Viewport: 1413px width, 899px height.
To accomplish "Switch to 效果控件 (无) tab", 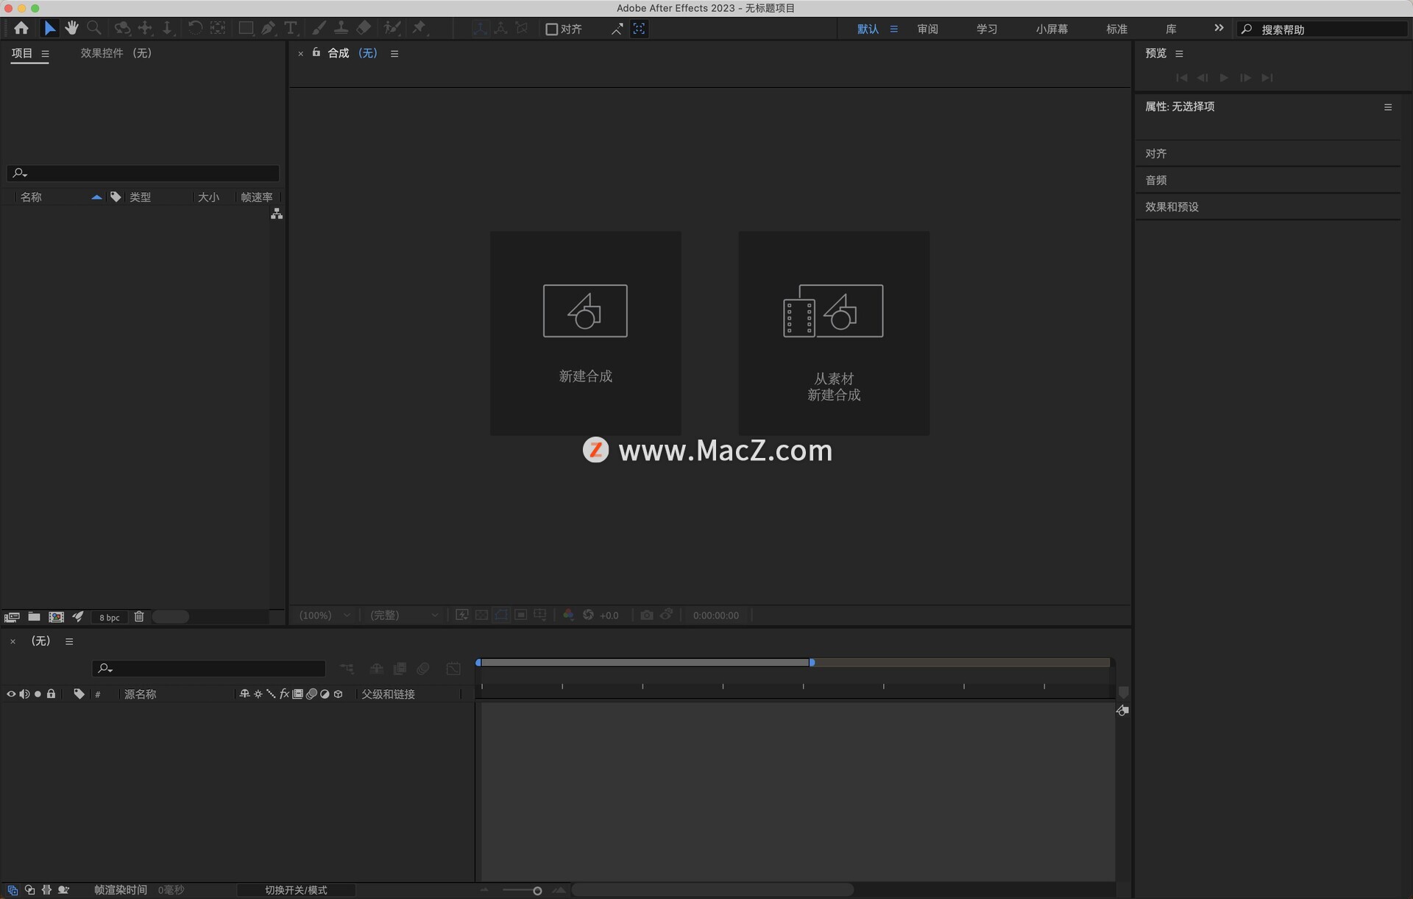I will click(116, 53).
